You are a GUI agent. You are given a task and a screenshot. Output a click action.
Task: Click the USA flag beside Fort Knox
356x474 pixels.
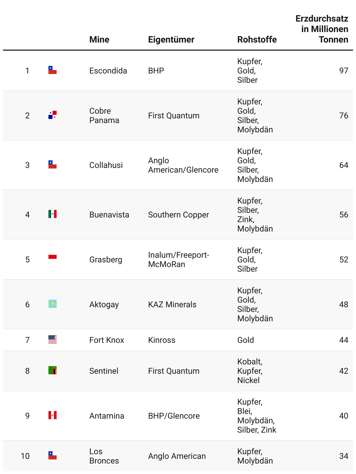(x=53, y=340)
